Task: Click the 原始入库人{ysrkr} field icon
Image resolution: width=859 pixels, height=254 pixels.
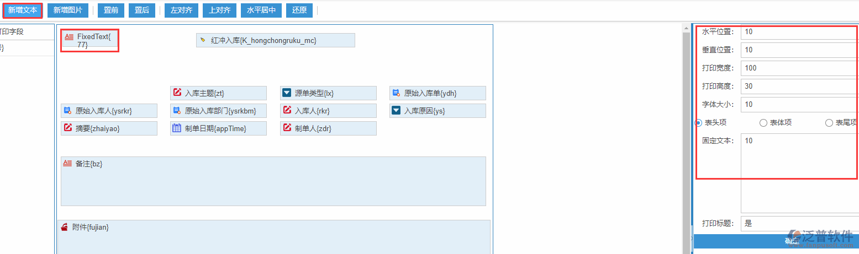Action: pos(67,111)
